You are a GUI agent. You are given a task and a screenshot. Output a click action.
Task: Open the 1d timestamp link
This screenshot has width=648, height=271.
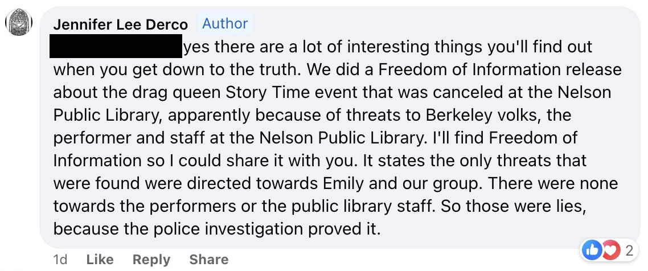click(x=60, y=260)
